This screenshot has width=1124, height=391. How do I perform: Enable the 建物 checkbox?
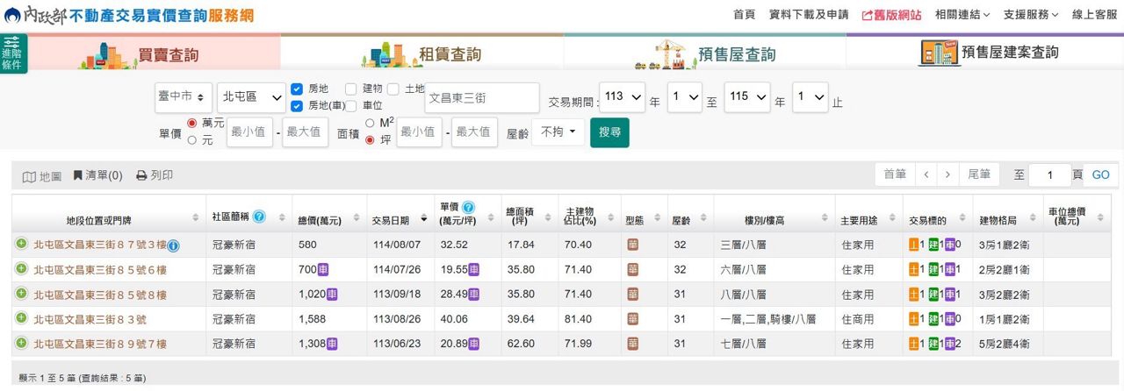(351, 89)
